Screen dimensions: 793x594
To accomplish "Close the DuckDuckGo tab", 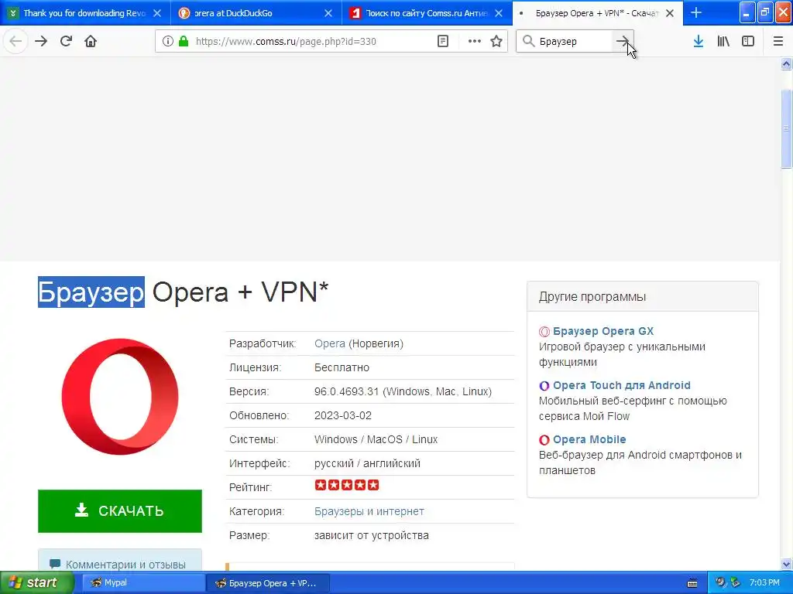I will tap(328, 13).
